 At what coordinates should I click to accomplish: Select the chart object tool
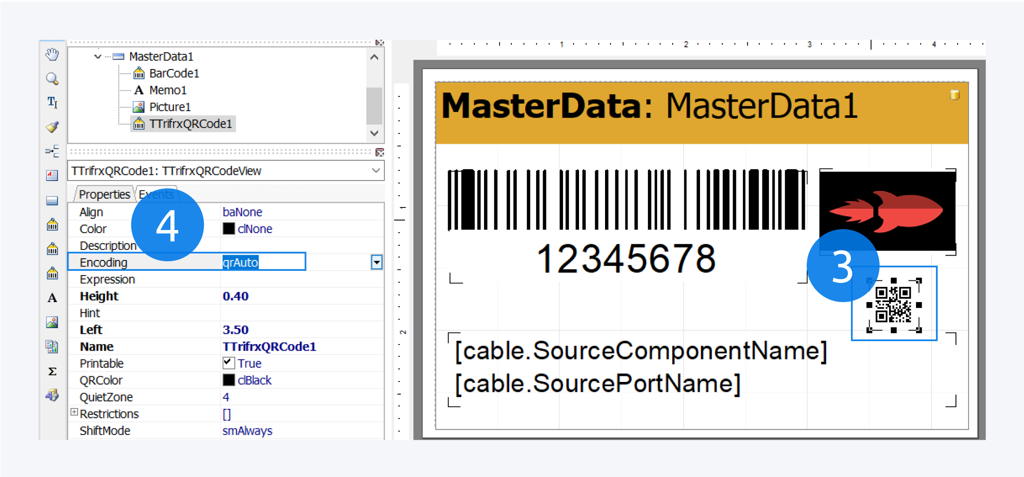click(x=52, y=346)
